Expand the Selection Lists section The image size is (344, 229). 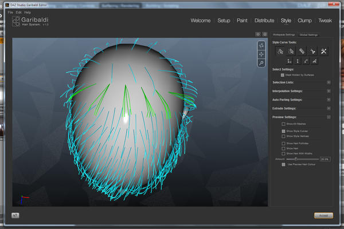pos(329,82)
